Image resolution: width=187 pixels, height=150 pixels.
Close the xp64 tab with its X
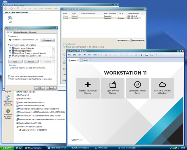pos(90,60)
